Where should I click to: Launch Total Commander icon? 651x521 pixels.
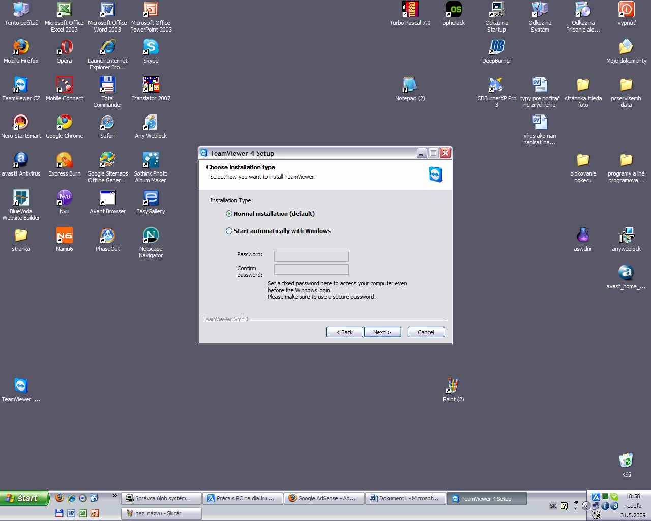[x=107, y=85]
